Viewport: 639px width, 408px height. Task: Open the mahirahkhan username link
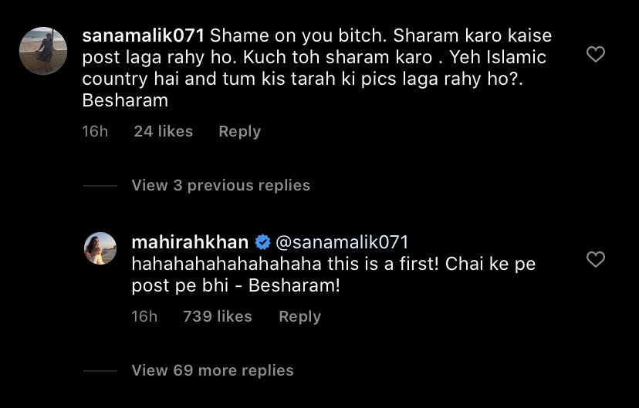point(191,242)
